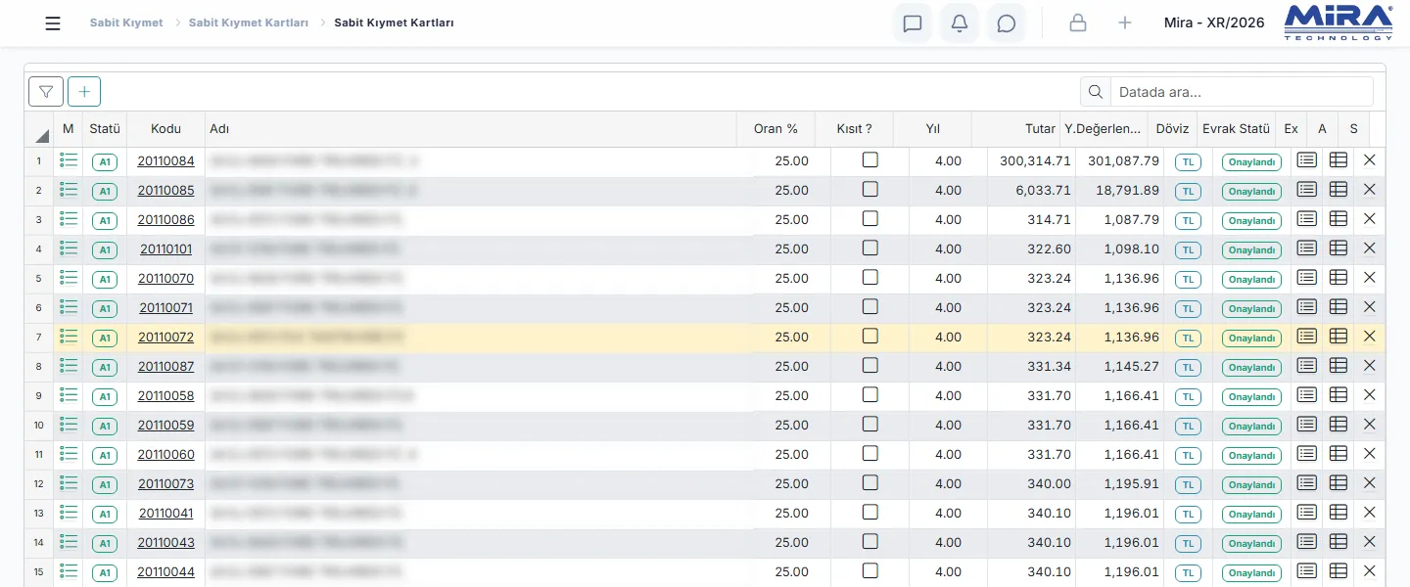Image resolution: width=1410 pixels, height=587 pixels.
Task: Open asset card 20110071
Action: click(165, 307)
